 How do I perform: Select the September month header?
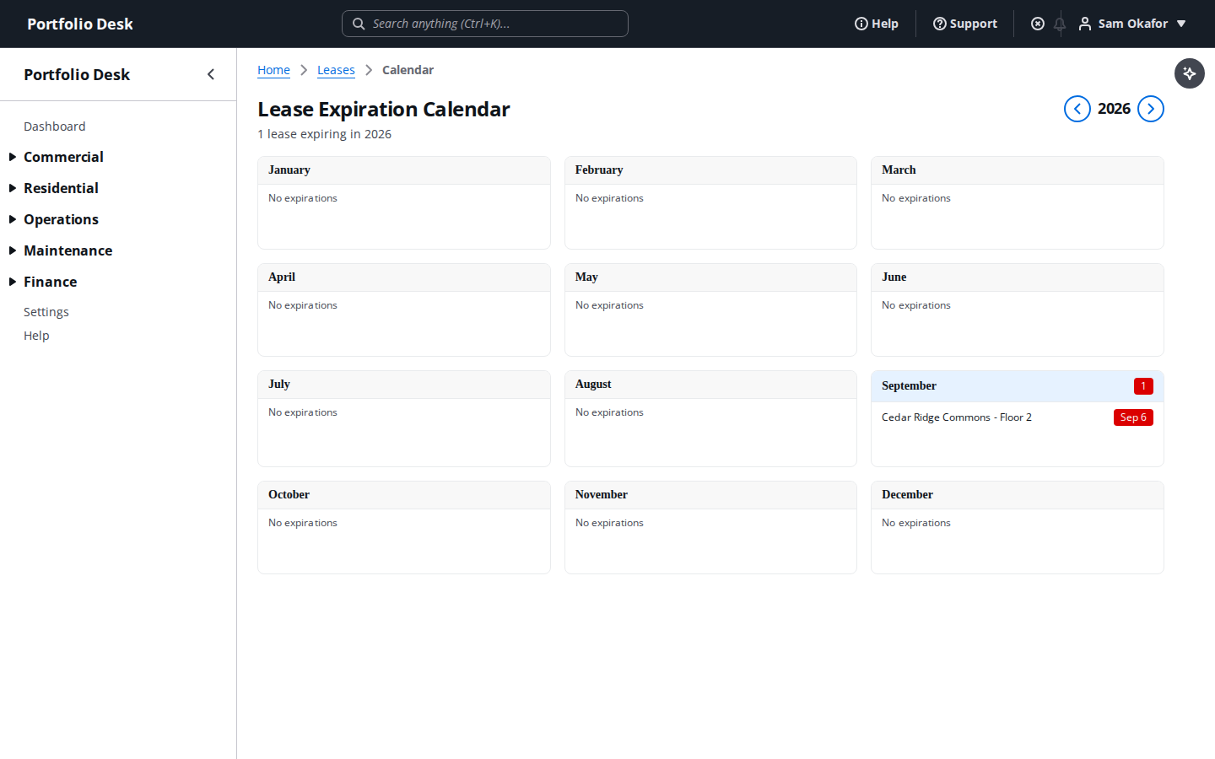click(1018, 386)
